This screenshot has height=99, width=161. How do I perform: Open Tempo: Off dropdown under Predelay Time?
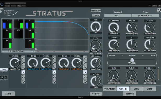(x=96, y=53)
